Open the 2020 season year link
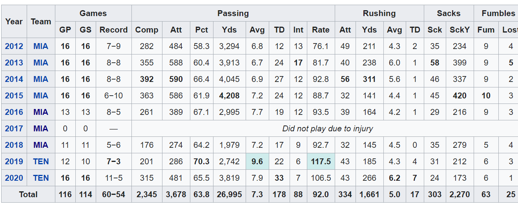This screenshot has width=518, height=207. 14,178
